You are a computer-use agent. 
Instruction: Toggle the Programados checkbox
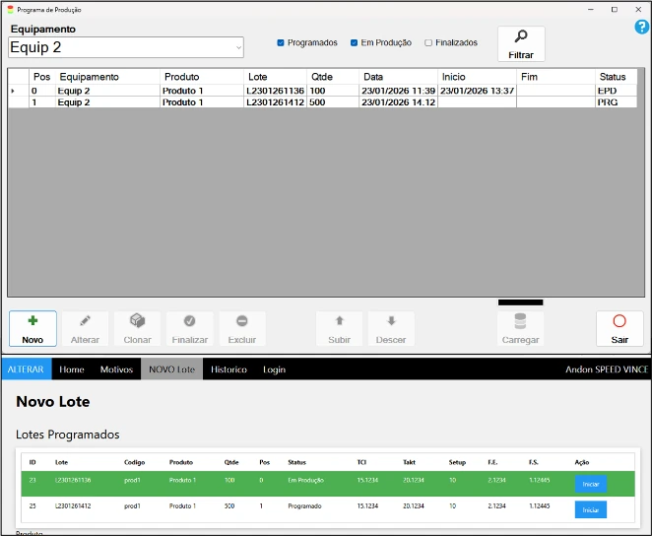pos(281,42)
